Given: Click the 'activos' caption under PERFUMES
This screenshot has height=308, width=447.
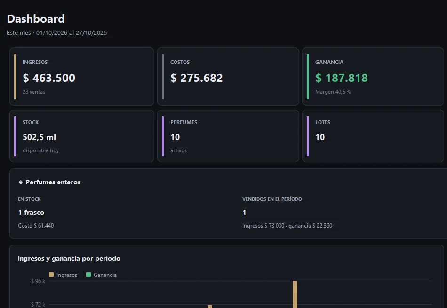Looking at the screenshot, I should [178, 150].
